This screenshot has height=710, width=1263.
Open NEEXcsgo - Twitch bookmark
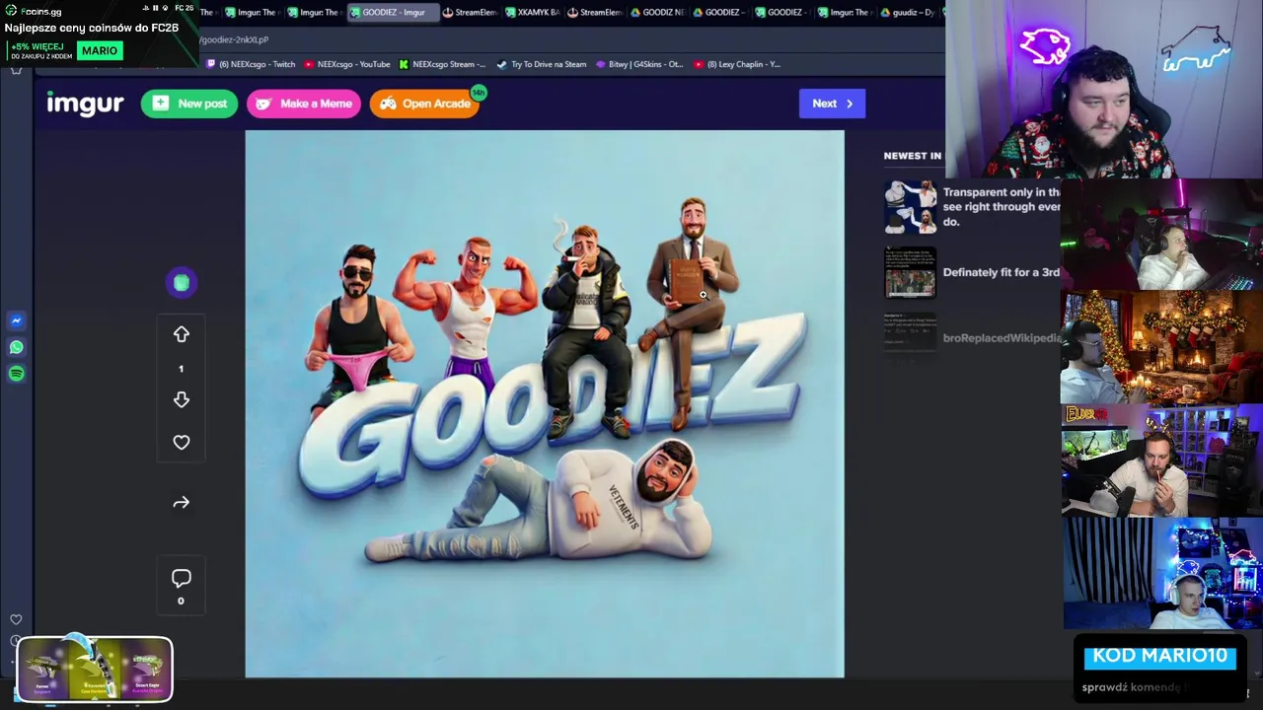251,64
